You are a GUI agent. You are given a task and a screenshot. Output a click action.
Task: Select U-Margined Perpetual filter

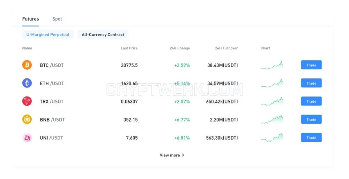[x=48, y=34]
